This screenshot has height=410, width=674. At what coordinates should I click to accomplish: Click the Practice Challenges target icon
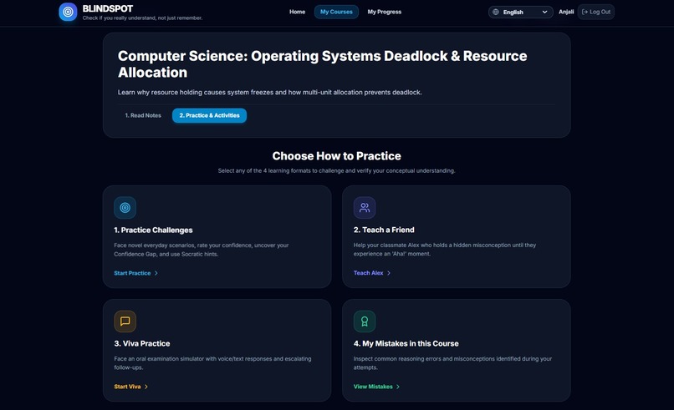125,208
